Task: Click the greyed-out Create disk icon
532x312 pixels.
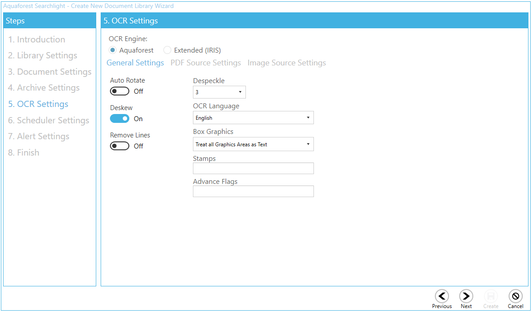Action: pos(490,296)
